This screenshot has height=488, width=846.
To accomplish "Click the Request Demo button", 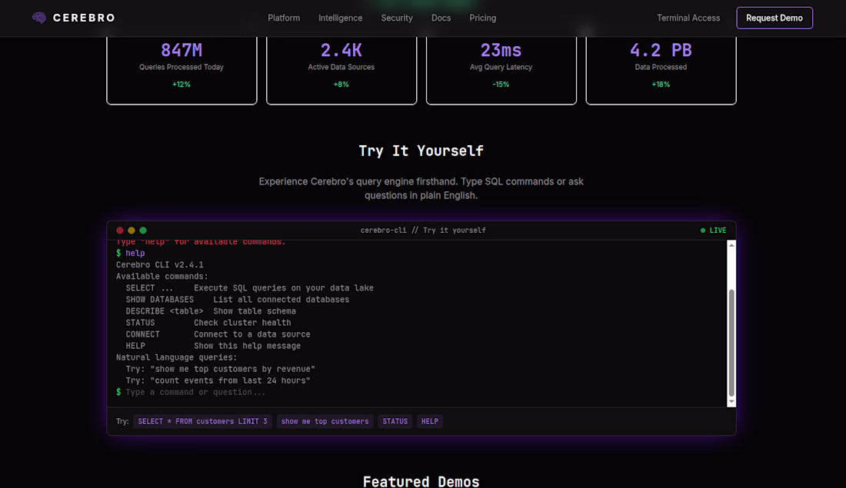I will pos(774,18).
